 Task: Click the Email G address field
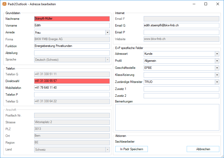(x=181, y=26)
